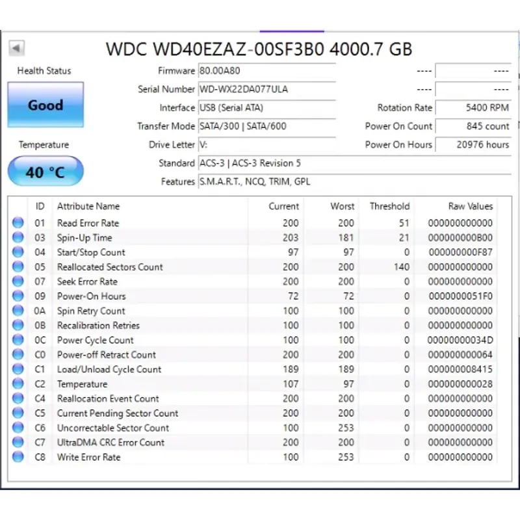Image resolution: width=520 pixels, height=520 pixels.
Task: Click status orb for UltraDMA CRC Error Count
Action: [18, 443]
